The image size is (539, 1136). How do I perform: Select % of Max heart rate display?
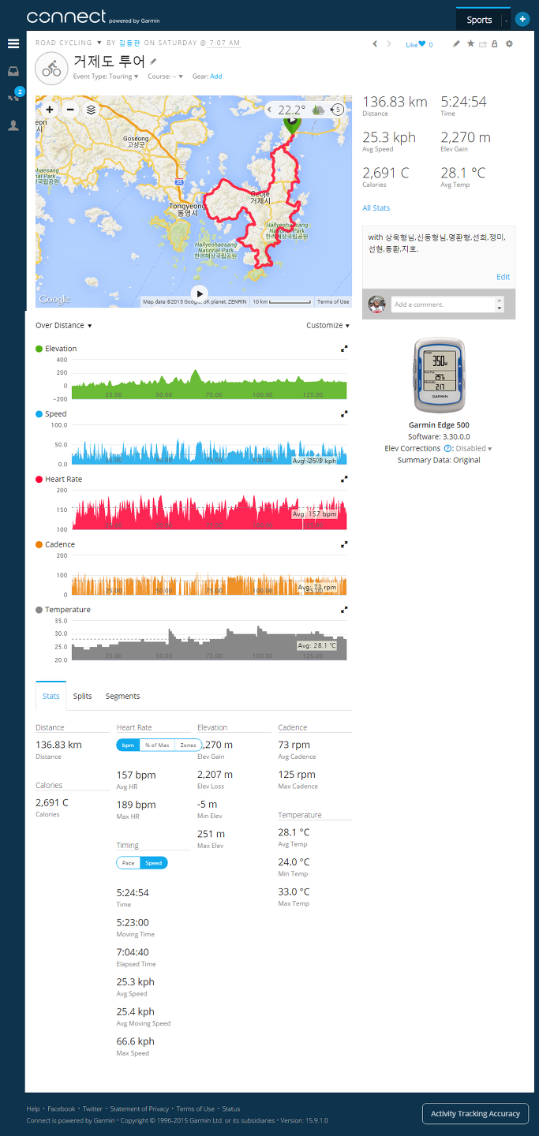coord(157,745)
